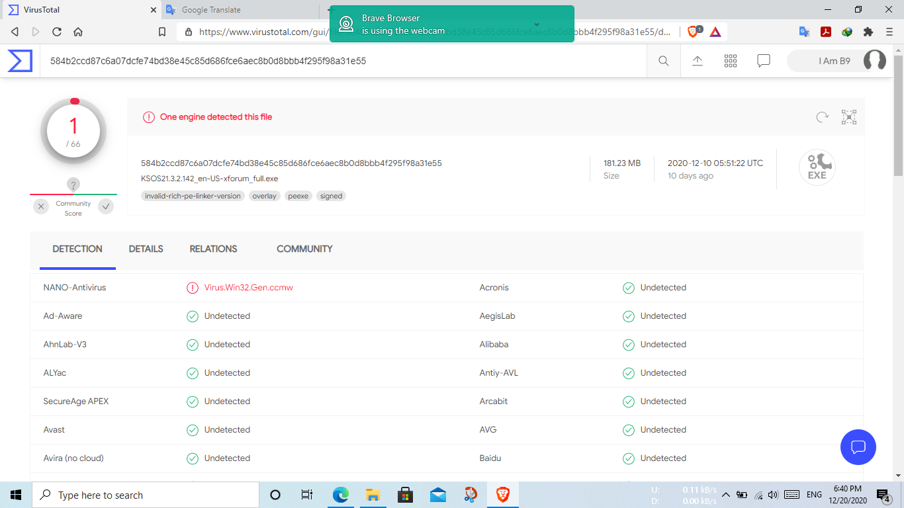This screenshot has width=904, height=508.
Task: Open the Mail app from the taskbar
Action: pos(437,495)
